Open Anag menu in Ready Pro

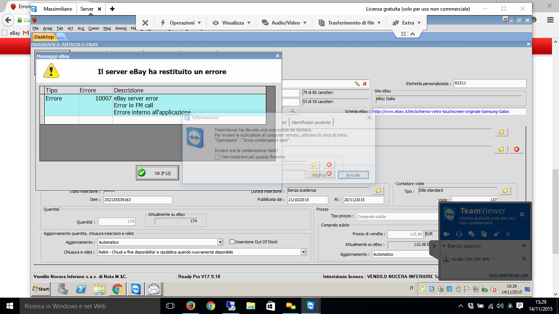pos(47,29)
